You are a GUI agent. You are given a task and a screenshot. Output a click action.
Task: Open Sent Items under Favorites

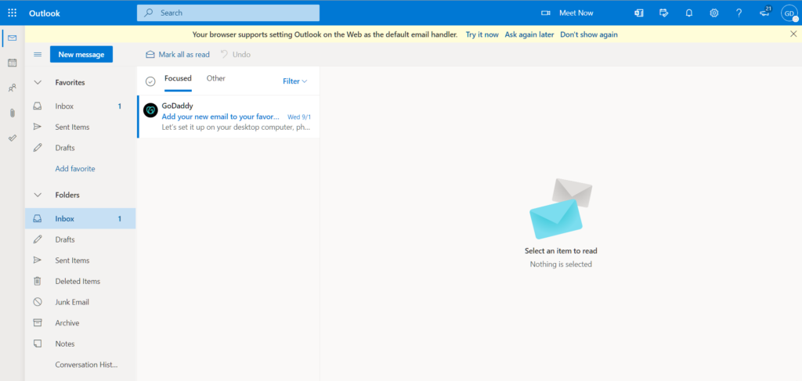tap(81, 127)
